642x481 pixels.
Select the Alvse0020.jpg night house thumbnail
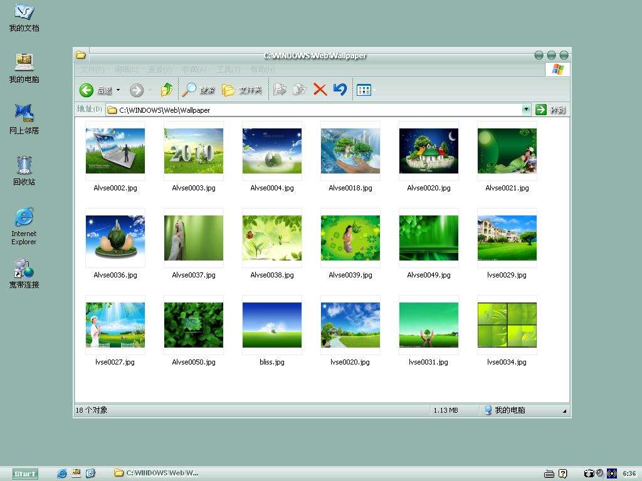click(x=429, y=151)
